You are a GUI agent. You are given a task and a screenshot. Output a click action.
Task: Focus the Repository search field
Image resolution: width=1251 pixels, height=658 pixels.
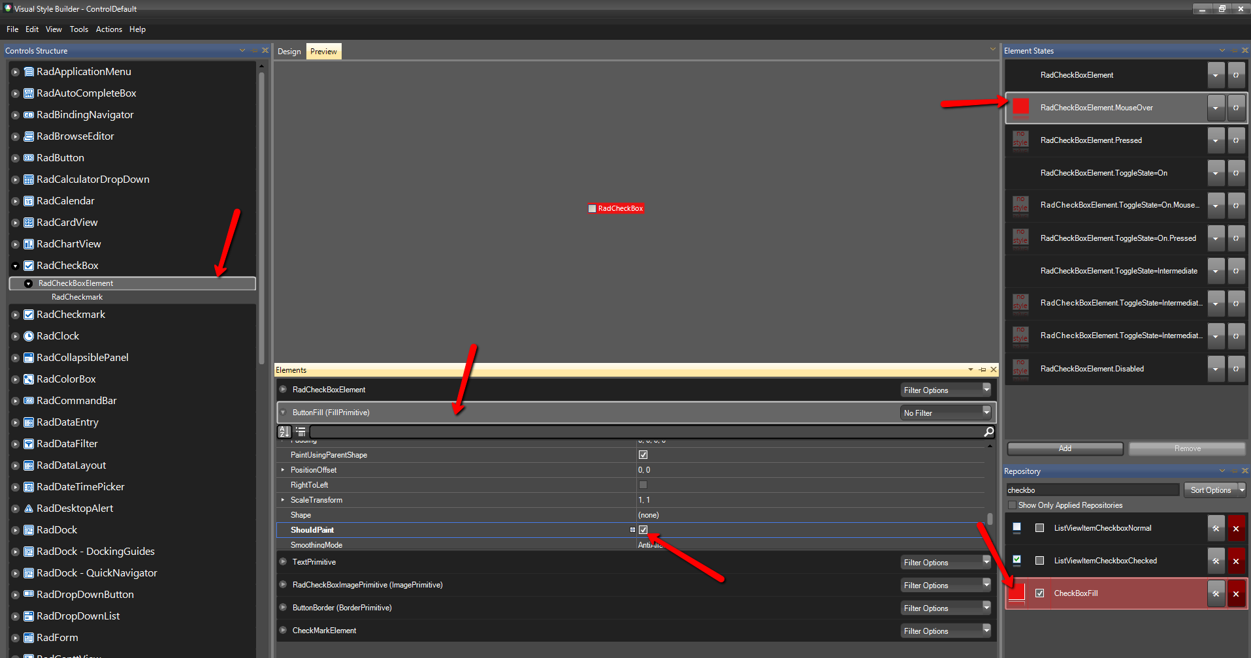[x=1092, y=490]
